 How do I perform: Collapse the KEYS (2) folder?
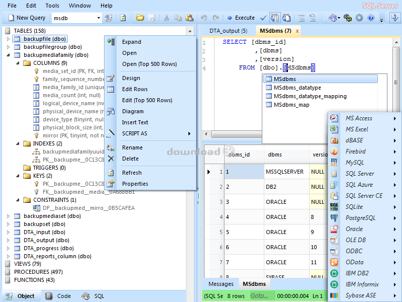pyautogui.click(x=18, y=176)
